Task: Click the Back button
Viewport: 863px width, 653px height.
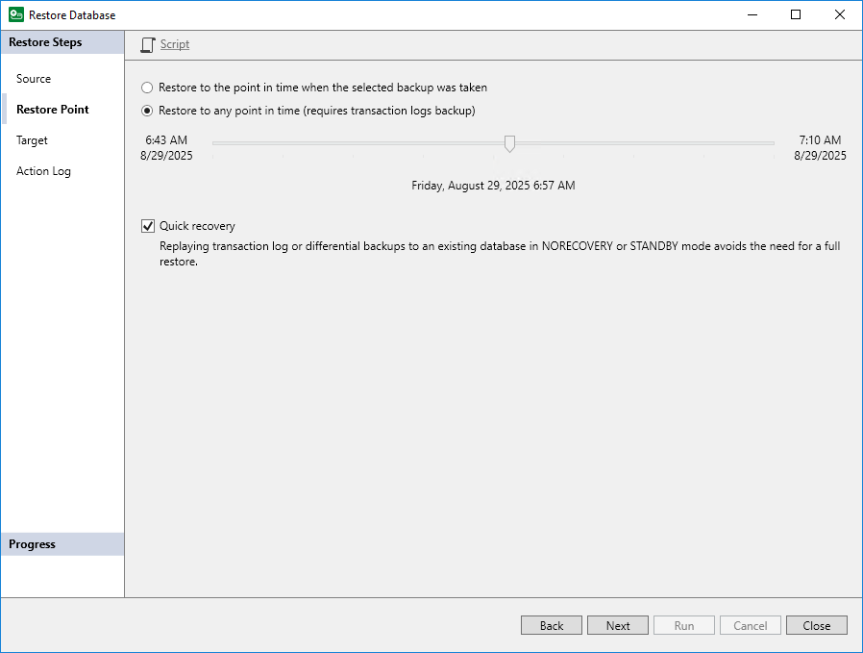Action: [551, 625]
